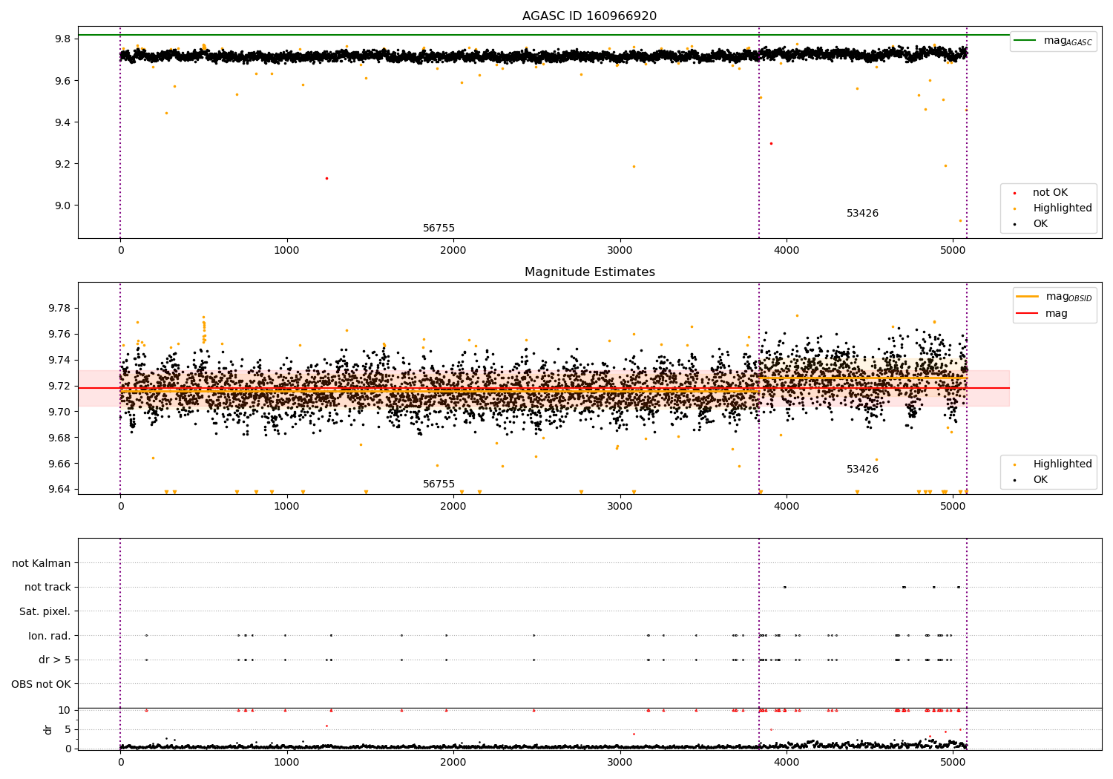Screen dimensions: 1113x779
Task: Click the 'OBS not OK' axis label
Action: click(x=42, y=684)
